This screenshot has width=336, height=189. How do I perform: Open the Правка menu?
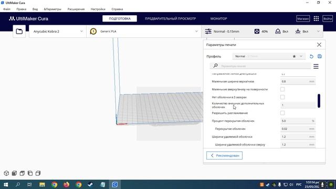tap(21, 9)
